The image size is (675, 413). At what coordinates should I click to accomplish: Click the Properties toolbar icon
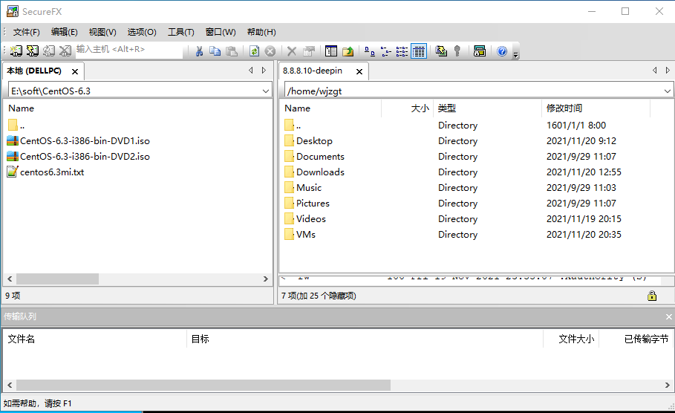[309, 51]
